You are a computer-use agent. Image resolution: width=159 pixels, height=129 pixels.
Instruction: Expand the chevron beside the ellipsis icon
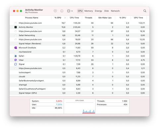pos(72,11)
